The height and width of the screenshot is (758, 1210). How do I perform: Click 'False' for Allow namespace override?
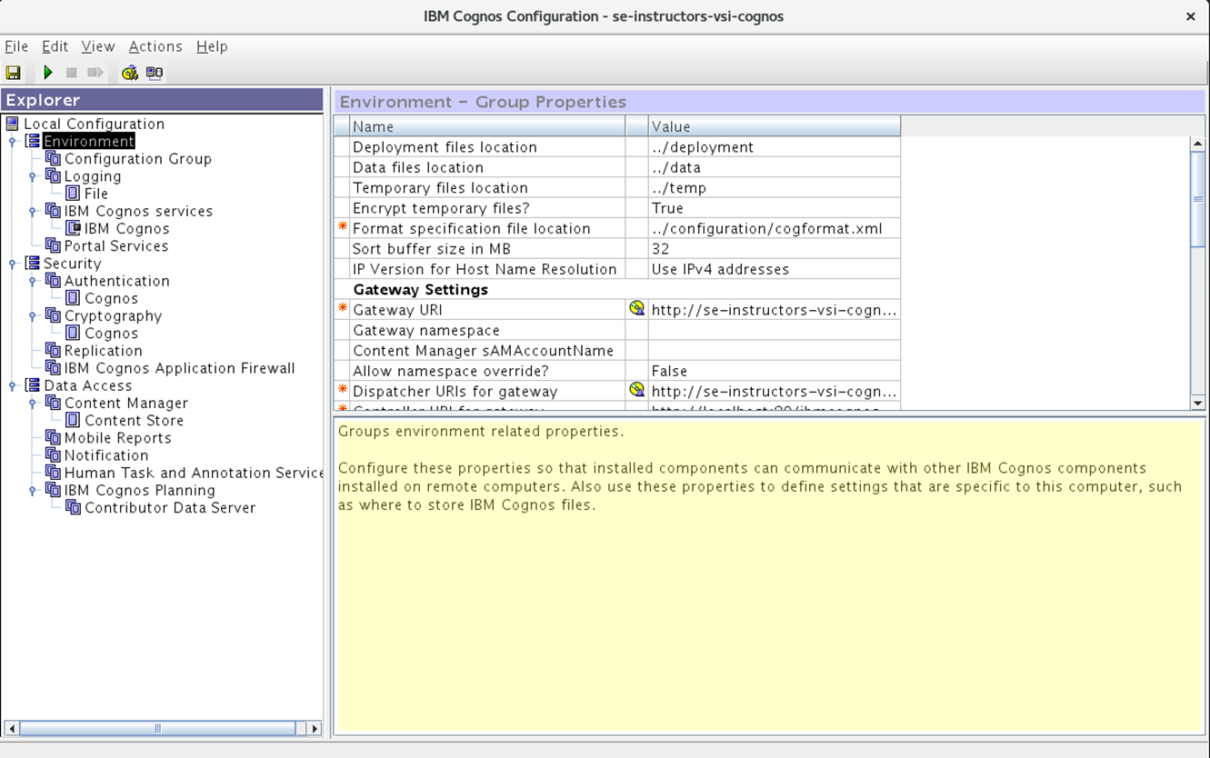(775, 371)
